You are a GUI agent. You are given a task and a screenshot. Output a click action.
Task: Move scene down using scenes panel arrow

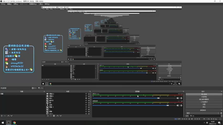[11, 116]
